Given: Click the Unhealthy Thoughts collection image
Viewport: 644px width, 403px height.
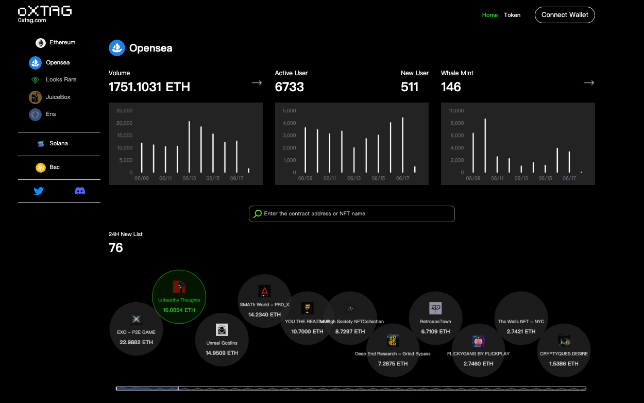Looking at the screenshot, I should (x=179, y=287).
